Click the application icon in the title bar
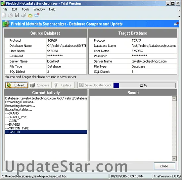This screenshot has height=180, width=182. (x=3, y=3)
